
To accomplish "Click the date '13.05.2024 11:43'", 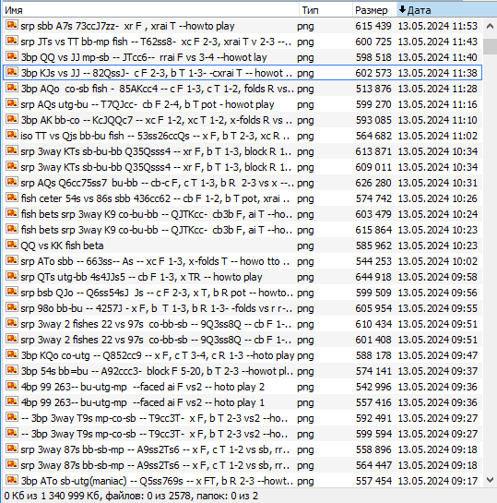I will 438,42.
